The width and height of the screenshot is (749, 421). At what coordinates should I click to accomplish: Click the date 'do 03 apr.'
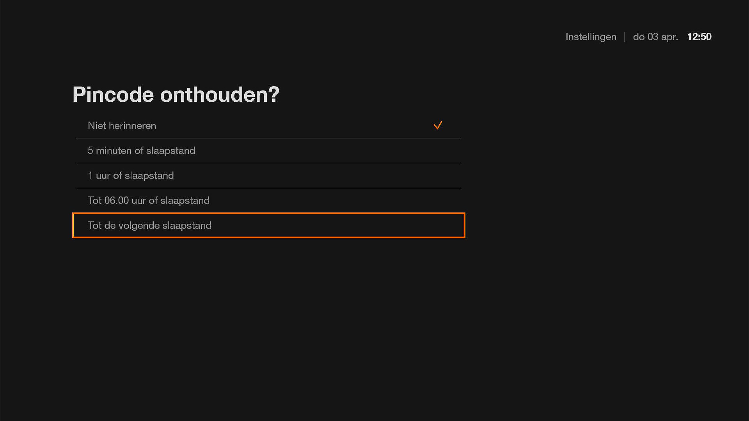click(x=655, y=37)
